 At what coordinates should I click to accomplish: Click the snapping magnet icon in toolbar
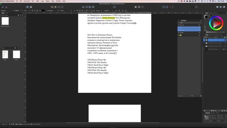[170, 7]
